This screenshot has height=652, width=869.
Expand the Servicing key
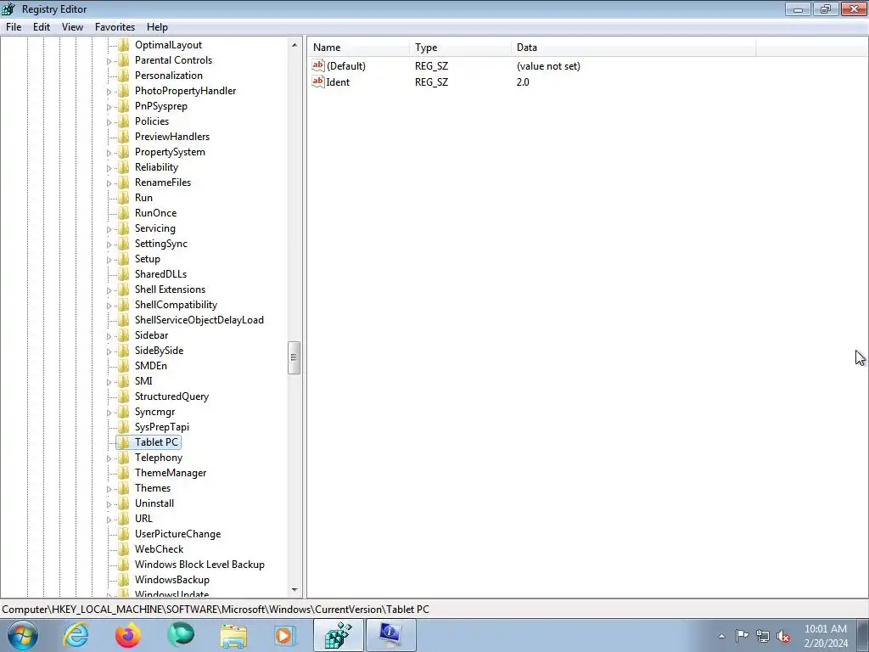coord(109,229)
